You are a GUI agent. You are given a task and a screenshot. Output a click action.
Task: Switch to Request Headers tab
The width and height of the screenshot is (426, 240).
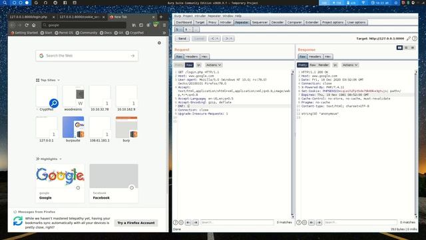pyautogui.click(x=192, y=57)
